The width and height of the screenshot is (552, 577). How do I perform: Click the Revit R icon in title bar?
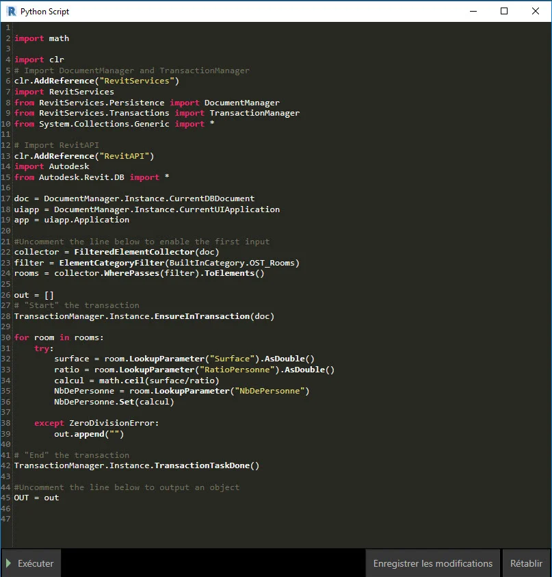pyautogui.click(x=12, y=12)
